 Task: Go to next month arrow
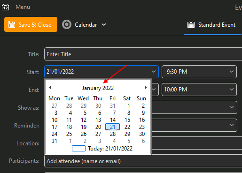[146, 88]
